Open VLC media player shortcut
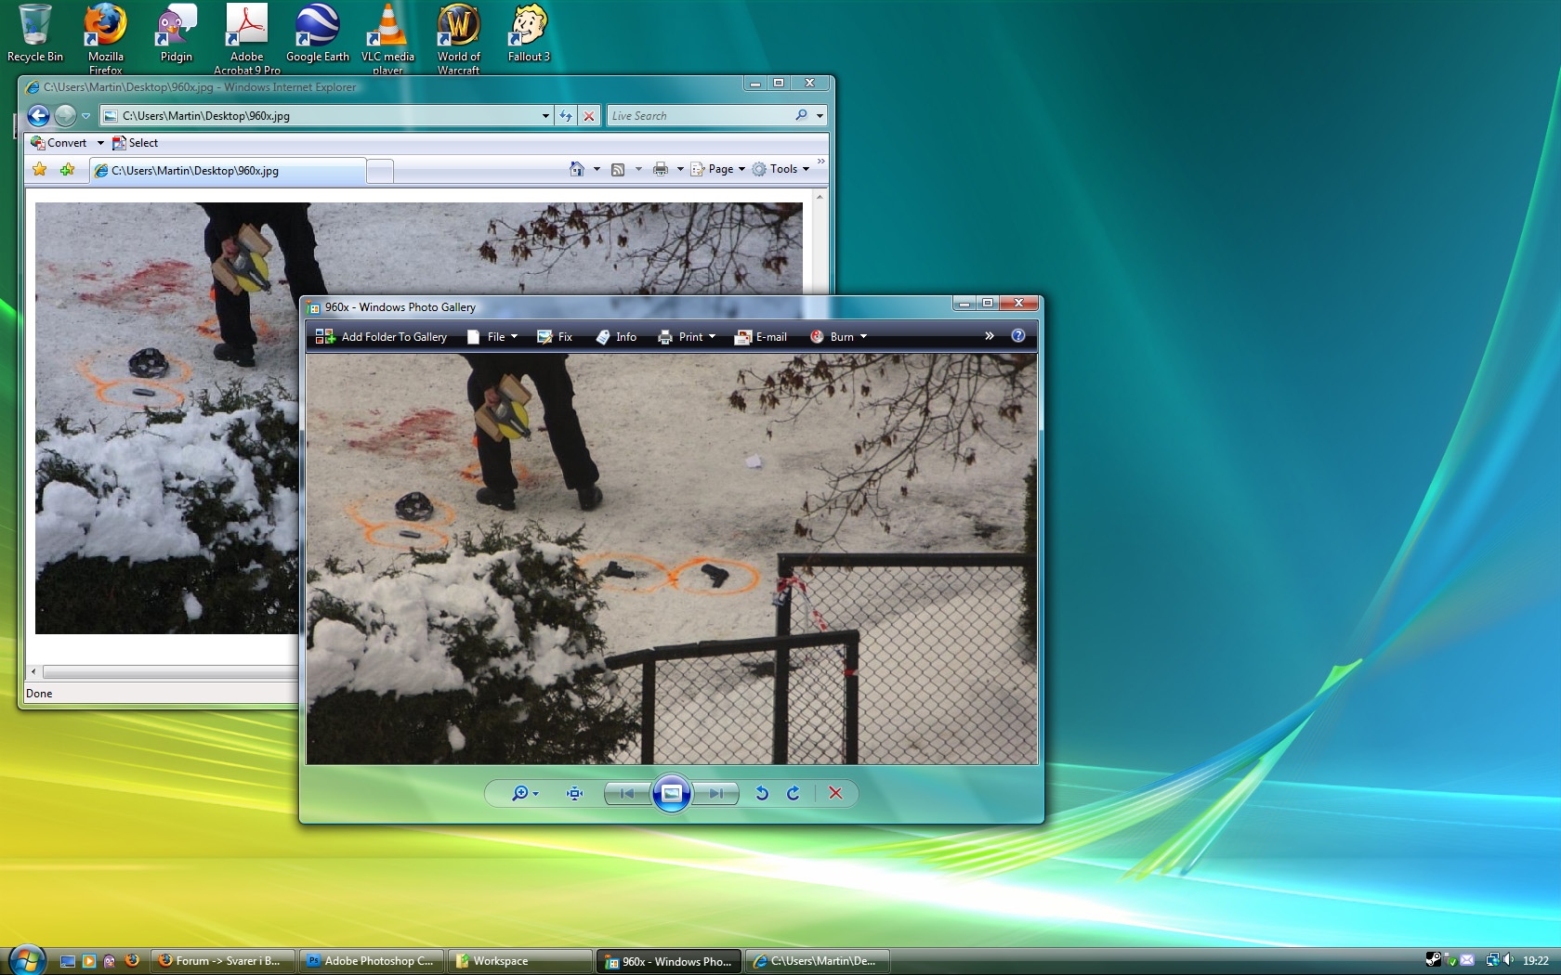The height and width of the screenshot is (975, 1561). 388,37
